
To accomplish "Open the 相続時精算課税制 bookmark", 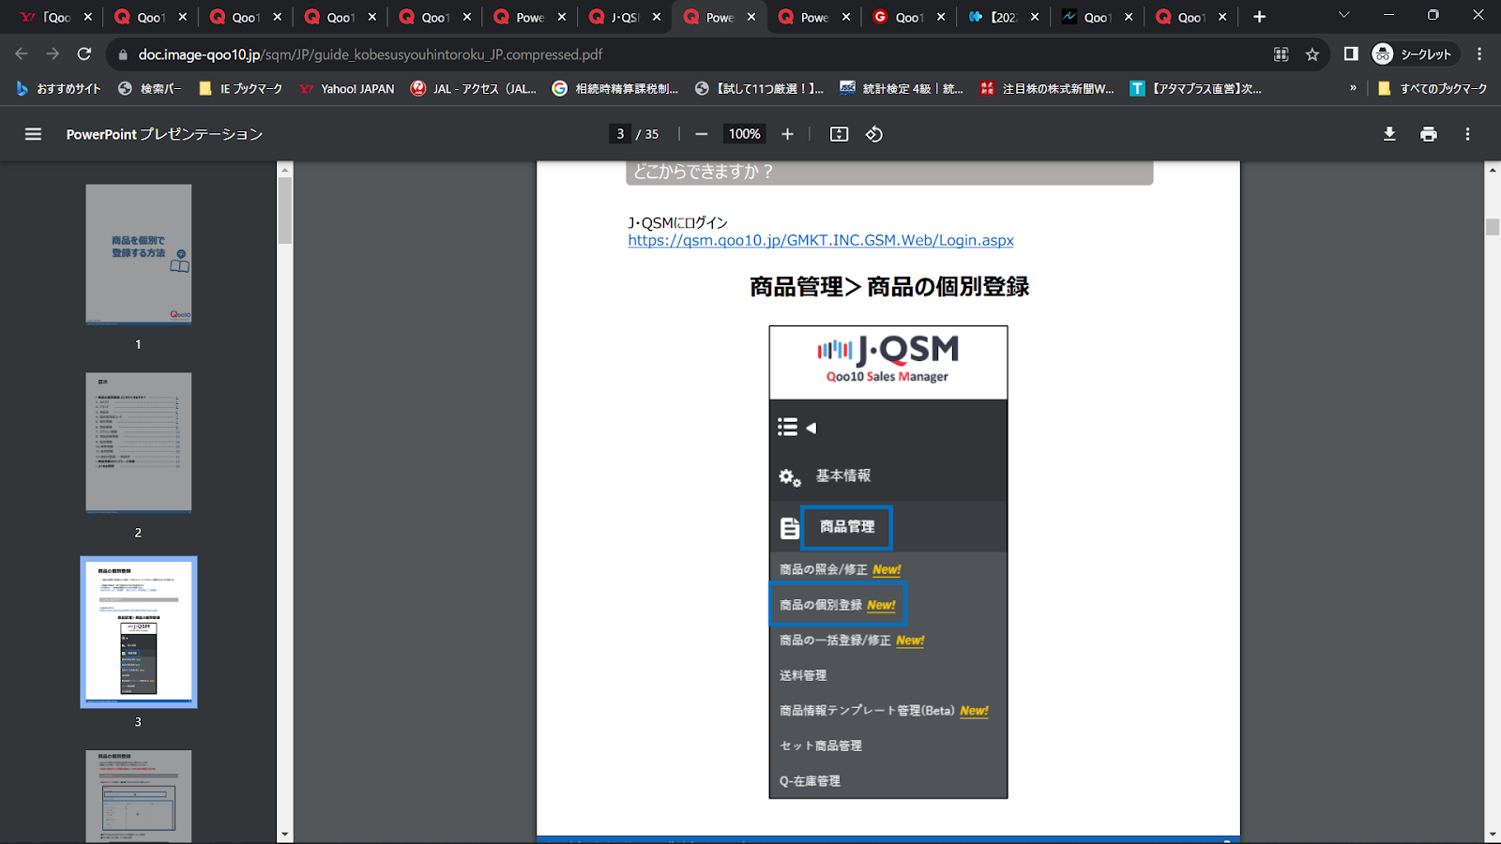I will click(x=615, y=88).
